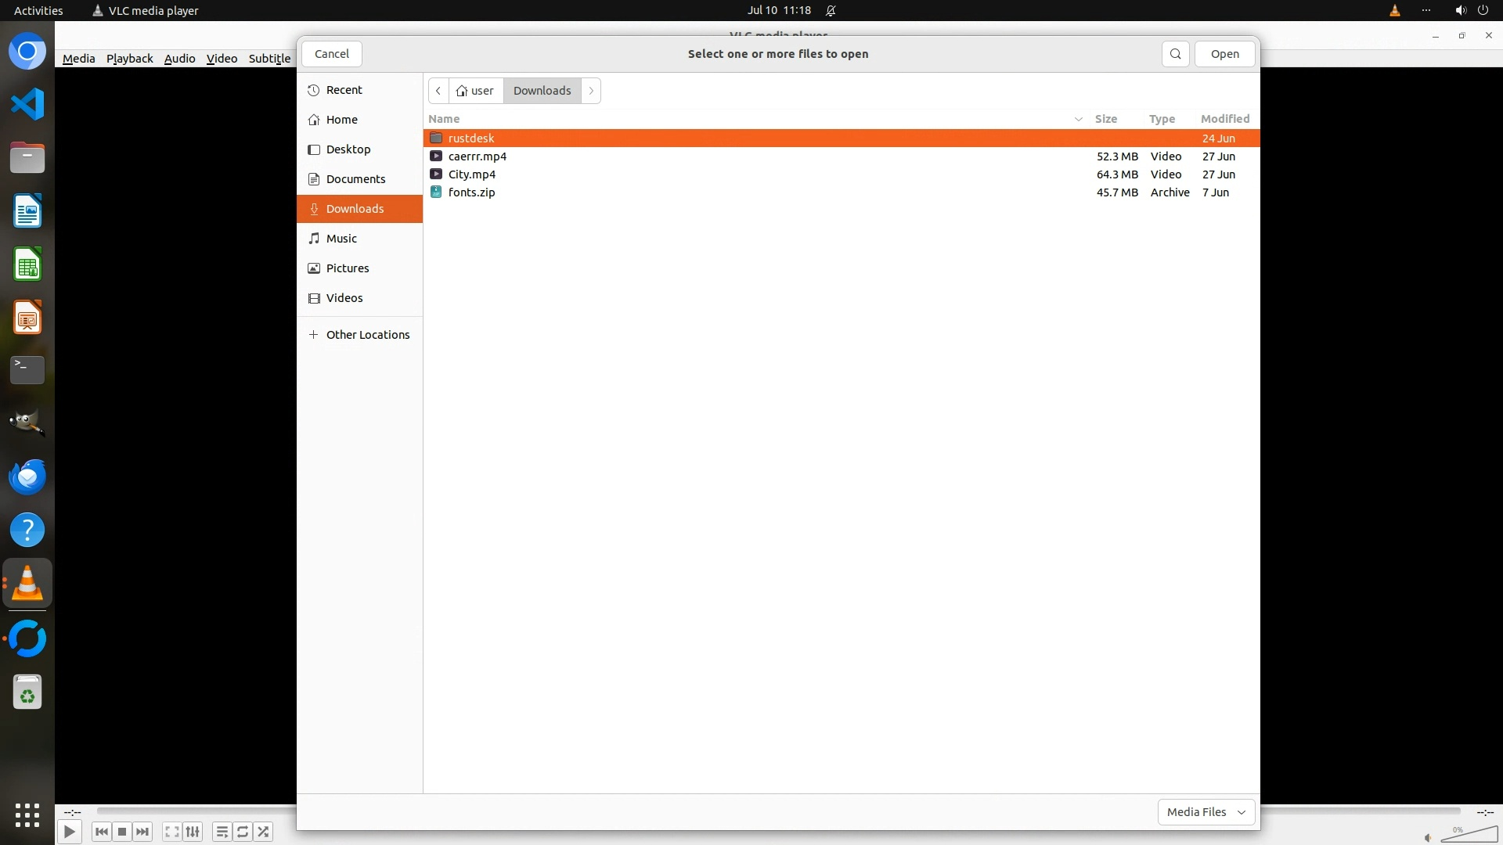Click previous media track icon
1503x845 pixels.
(x=101, y=832)
